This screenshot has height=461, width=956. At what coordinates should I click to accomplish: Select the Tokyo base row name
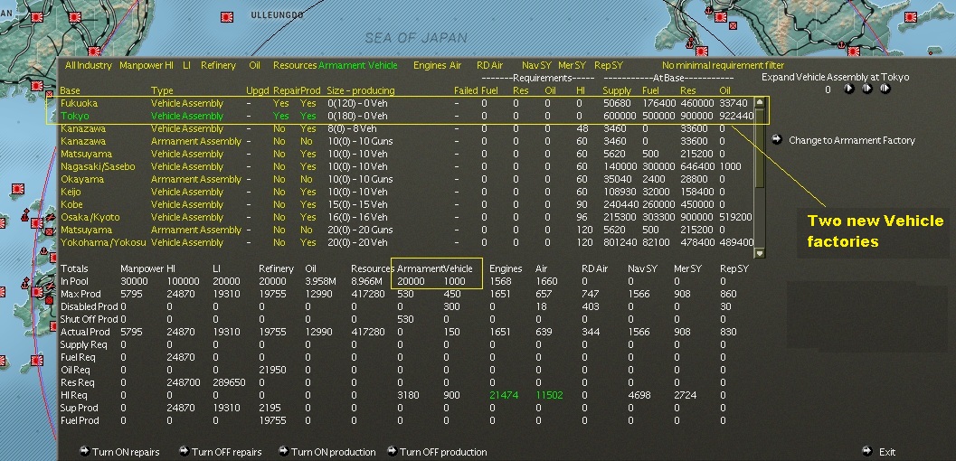coord(74,116)
